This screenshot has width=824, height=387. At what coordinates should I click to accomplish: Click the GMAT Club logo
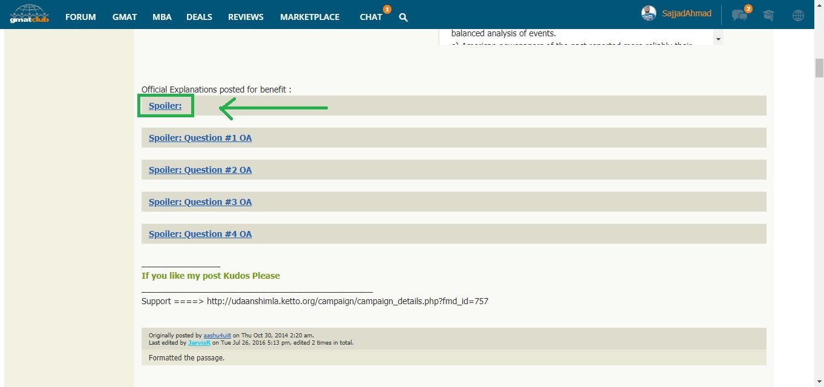28,14
